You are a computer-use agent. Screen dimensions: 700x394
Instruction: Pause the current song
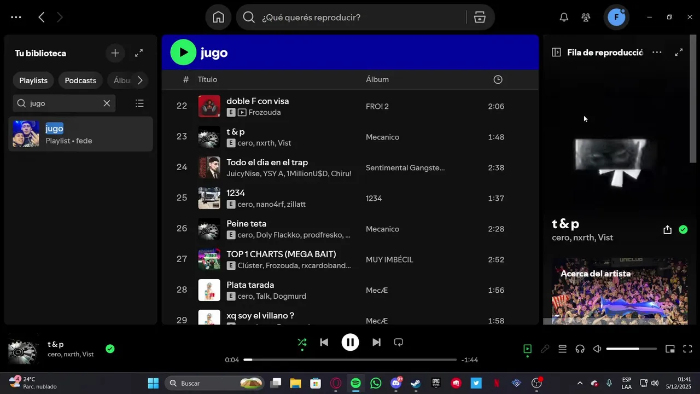[350, 343]
